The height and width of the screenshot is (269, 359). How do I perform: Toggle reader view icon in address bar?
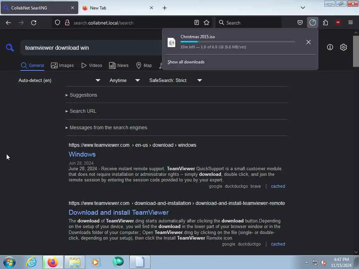pyautogui.click(x=196, y=22)
